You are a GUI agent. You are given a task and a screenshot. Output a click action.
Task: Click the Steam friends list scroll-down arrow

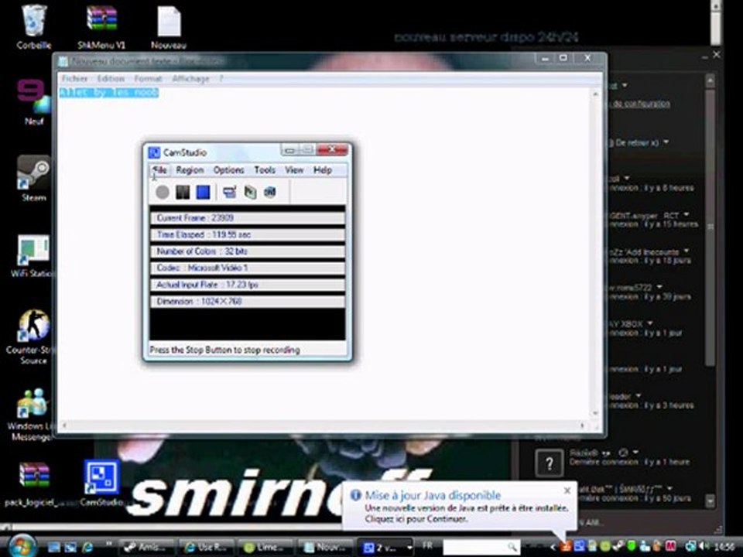(710, 501)
